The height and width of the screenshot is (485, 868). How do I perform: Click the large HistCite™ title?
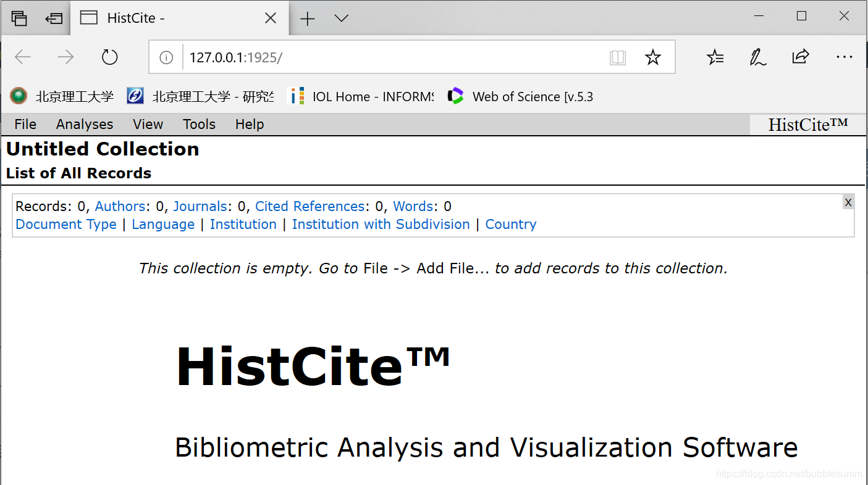tap(313, 366)
